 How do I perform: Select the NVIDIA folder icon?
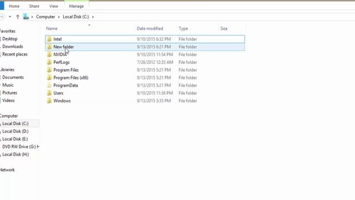click(x=49, y=54)
